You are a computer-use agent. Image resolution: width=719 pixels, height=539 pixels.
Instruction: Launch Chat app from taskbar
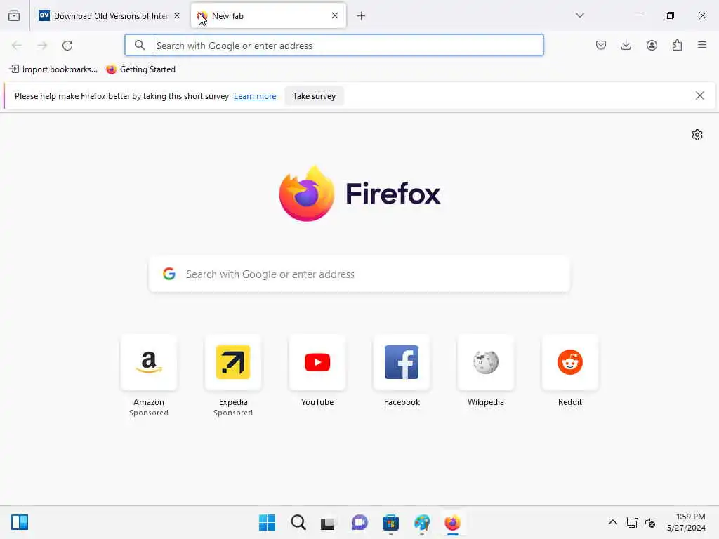point(359,522)
